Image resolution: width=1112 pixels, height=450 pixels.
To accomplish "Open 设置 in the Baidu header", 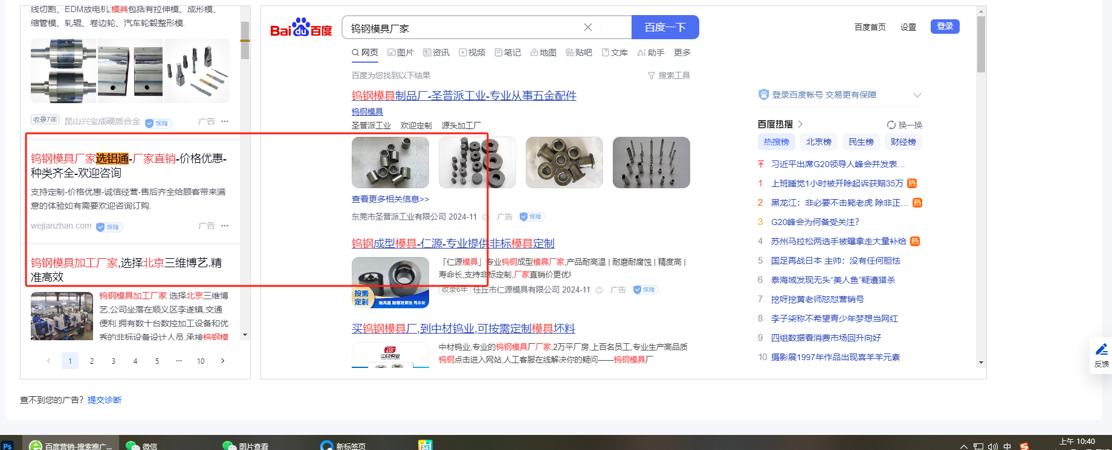I will pyautogui.click(x=908, y=27).
